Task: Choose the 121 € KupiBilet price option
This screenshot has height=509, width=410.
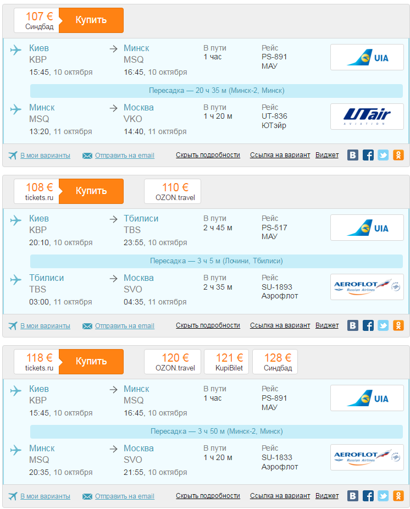Action: 226,362
